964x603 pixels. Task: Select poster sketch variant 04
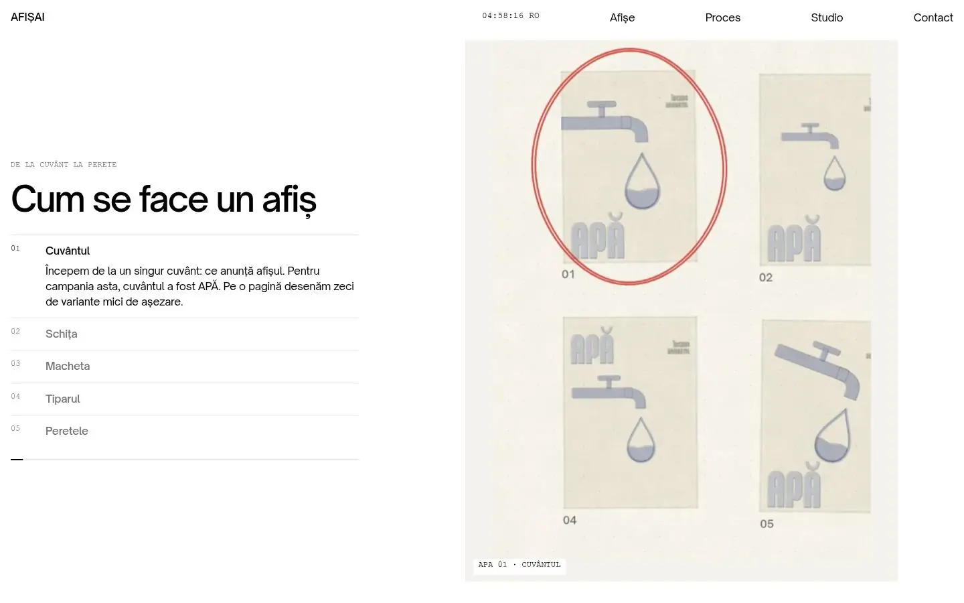click(x=630, y=413)
